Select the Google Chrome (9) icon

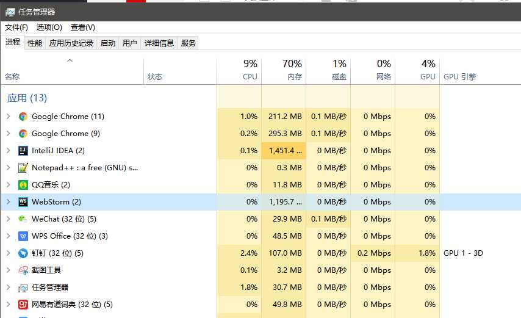coord(23,134)
